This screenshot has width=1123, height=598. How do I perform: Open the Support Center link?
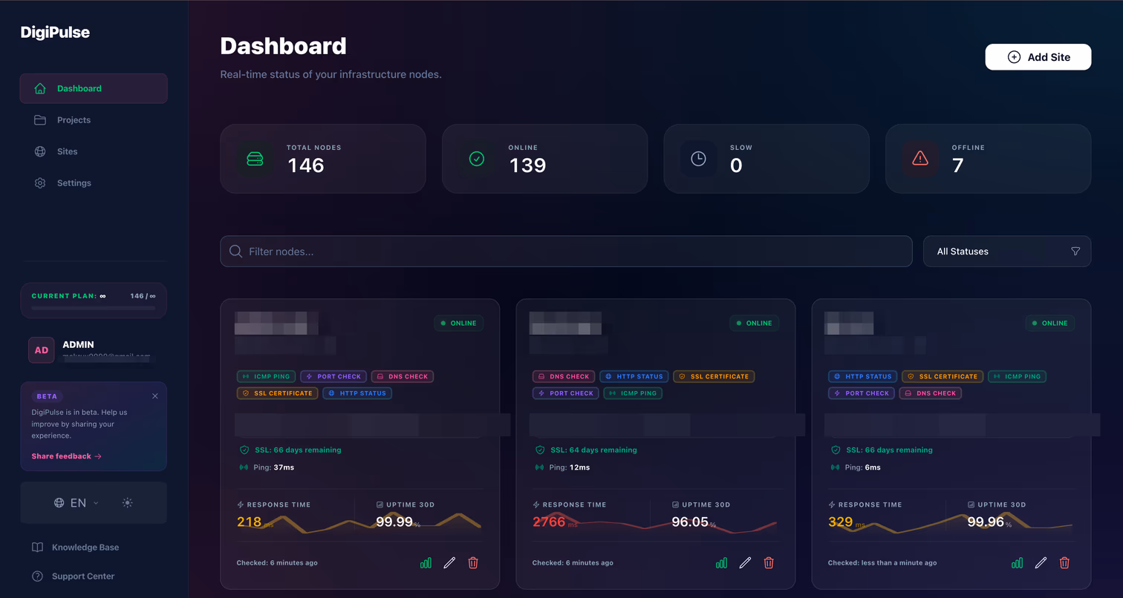coord(73,576)
